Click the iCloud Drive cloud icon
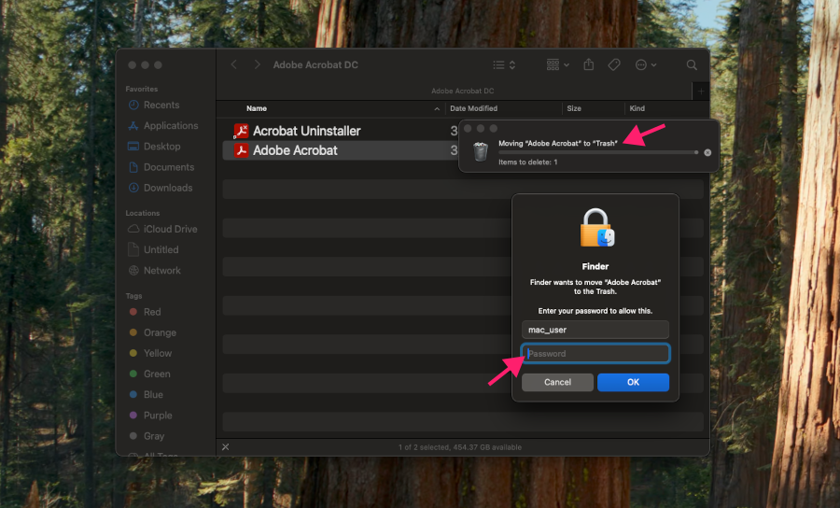The width and height of the screenshot is (840, 508). [133, 229]
